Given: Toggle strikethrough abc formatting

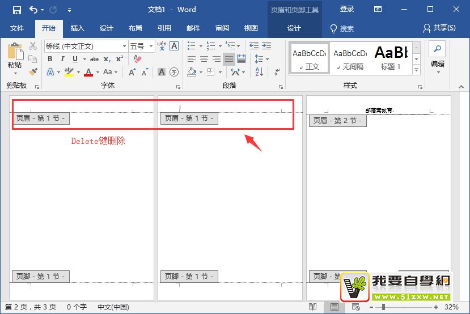Looking at the screenshot, I should click(95, 59).
